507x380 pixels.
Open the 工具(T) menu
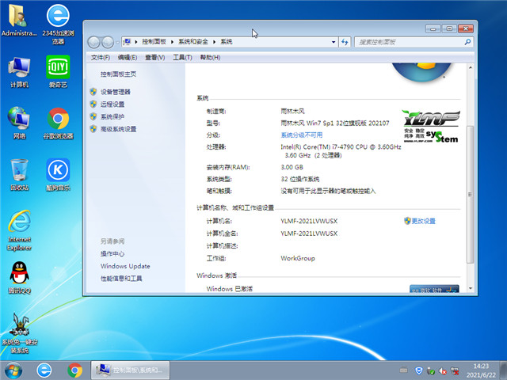182,57
